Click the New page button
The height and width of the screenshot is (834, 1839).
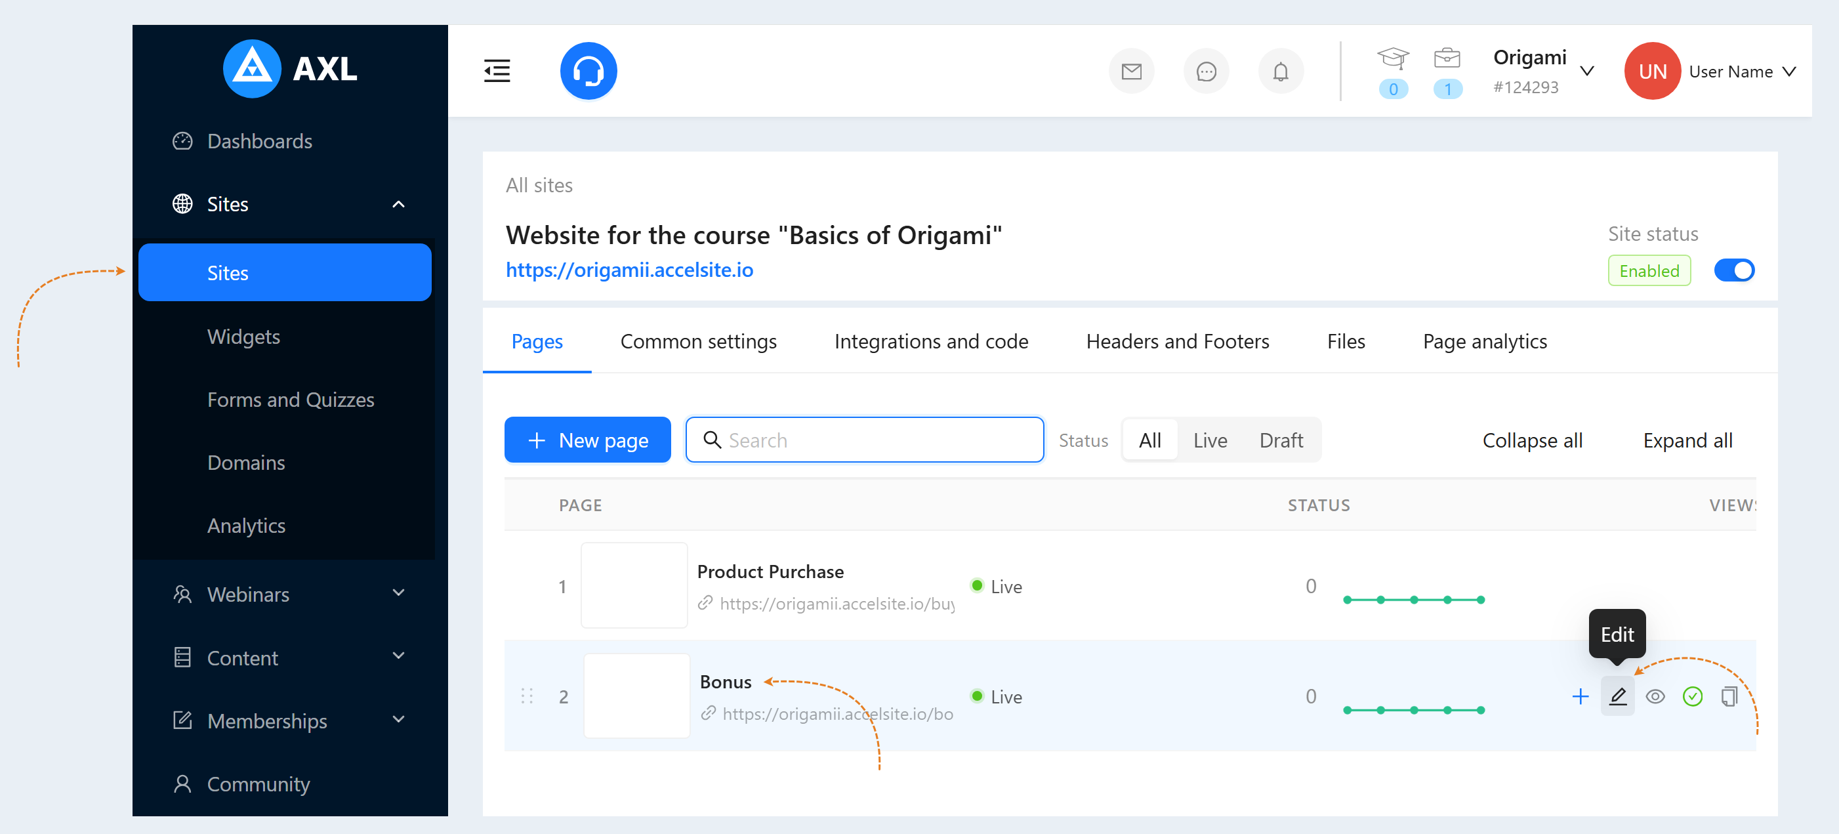(587, 440)
